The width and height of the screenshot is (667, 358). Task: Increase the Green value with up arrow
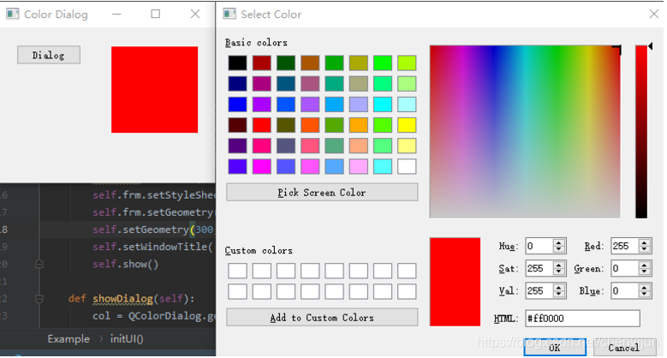click(645, 265)
